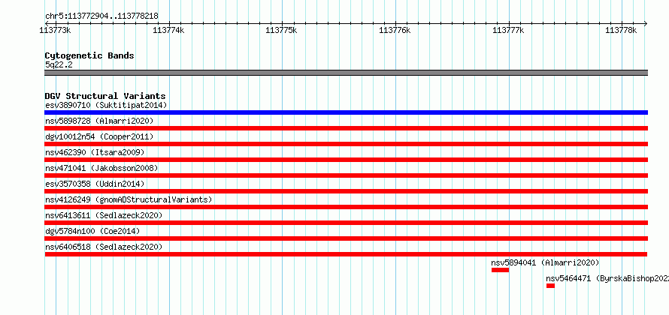Open dgv5784n100 (Coe2014) label

coord(92,231)
